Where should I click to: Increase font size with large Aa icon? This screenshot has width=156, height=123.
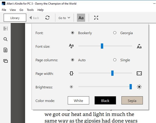pos(139,46)
